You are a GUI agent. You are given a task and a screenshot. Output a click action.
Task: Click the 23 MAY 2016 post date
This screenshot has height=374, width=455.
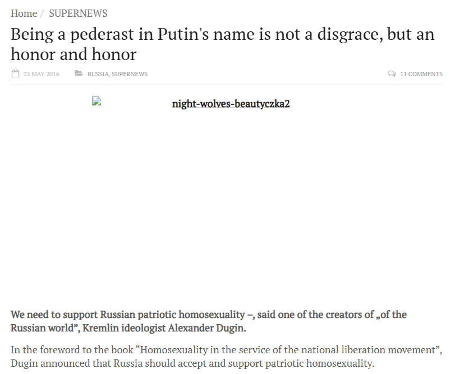[41, 74]
